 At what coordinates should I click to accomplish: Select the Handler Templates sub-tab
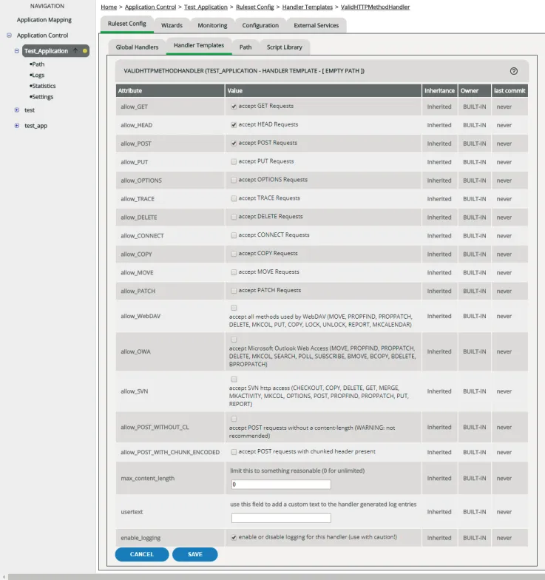coord(199,46)
